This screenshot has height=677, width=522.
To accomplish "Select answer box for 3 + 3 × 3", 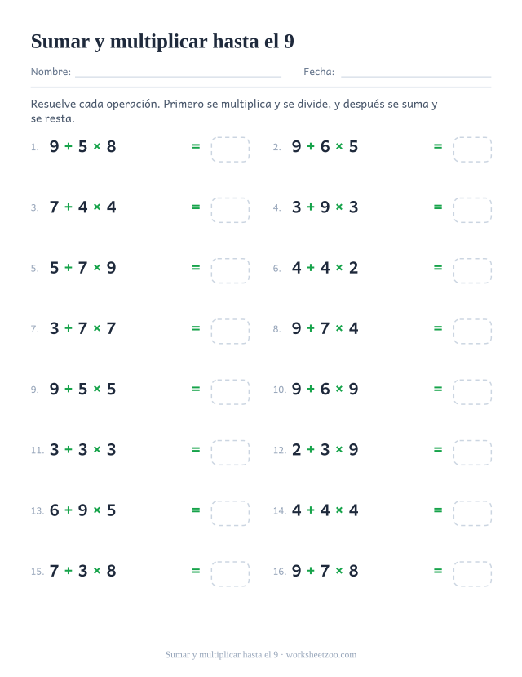I will click(x=230, y=453).
